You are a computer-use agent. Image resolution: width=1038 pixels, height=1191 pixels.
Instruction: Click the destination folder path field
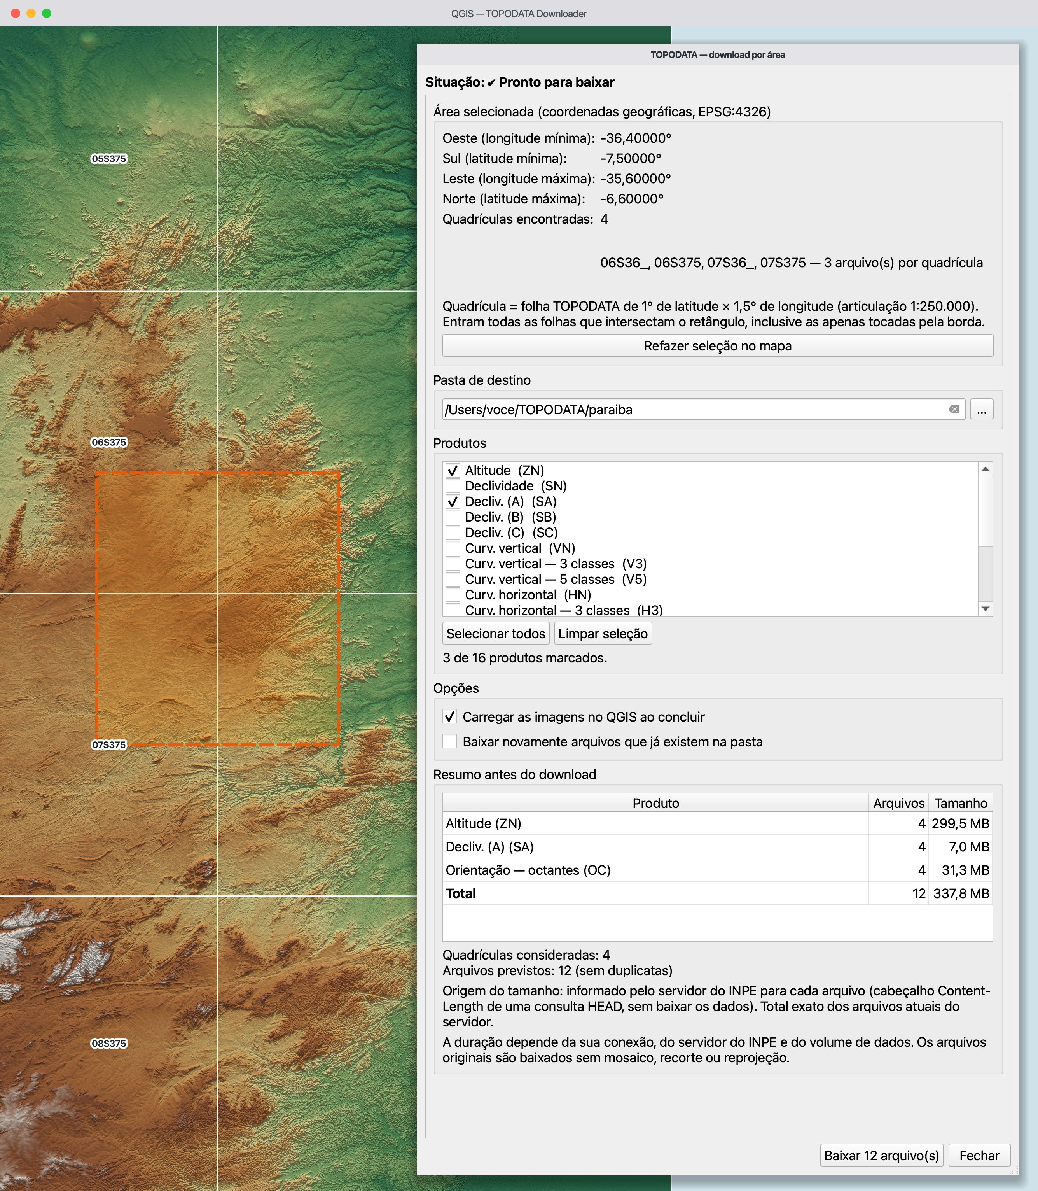[x=703, y=409]
